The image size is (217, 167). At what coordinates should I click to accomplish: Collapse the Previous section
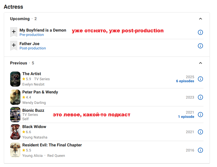200,63
